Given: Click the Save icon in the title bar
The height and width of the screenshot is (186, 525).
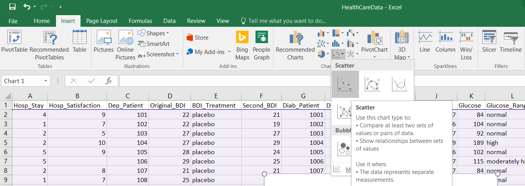Looking at the screenshot, I should (x=12, y=7).
